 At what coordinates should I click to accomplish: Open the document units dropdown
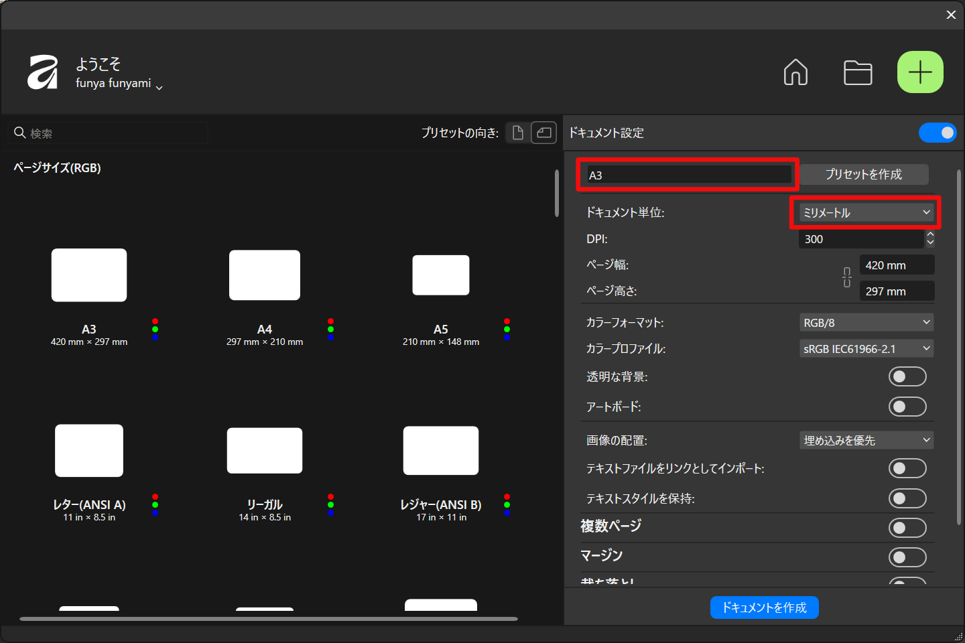click(866, 212)
